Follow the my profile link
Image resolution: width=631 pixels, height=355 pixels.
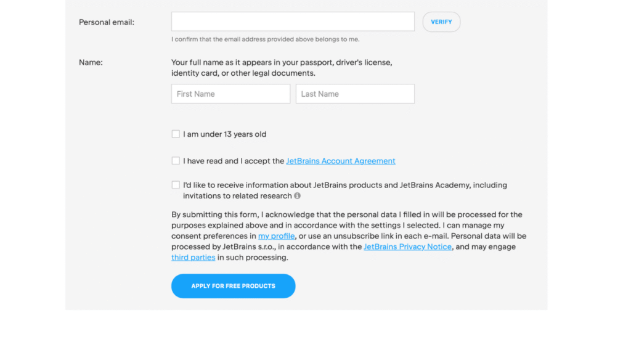click(276, 236)
